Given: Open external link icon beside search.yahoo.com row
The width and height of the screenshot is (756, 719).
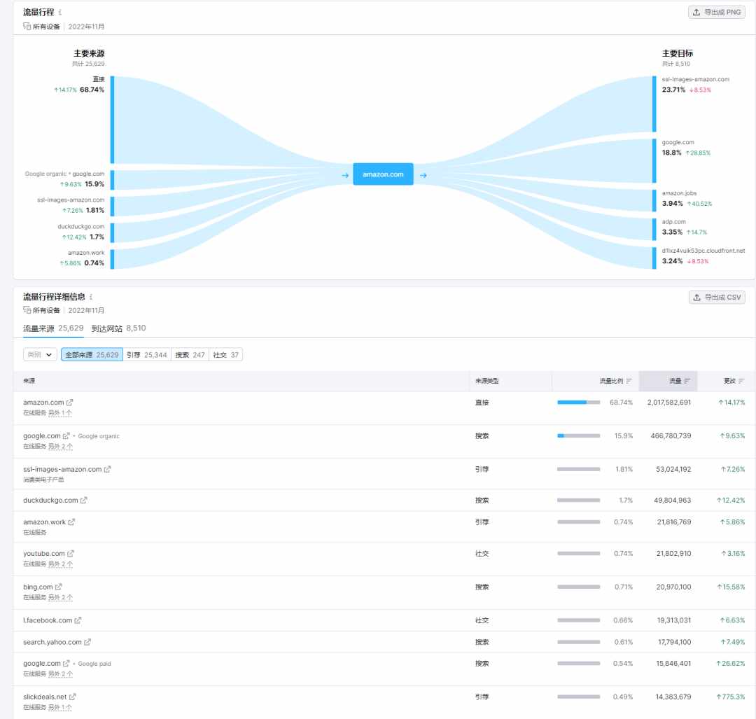Looking at the screenshot, I should point(87,642).
